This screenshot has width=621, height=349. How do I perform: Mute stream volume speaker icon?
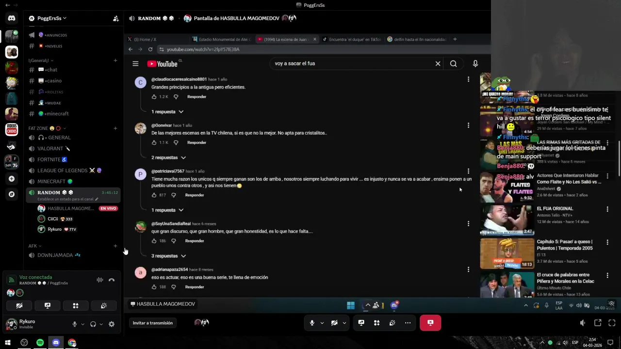pos(583,323)
